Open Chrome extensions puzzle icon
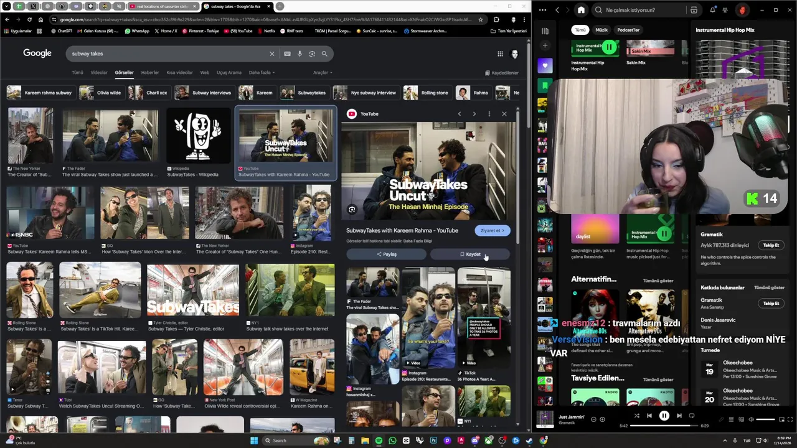Screen dimensions: 797x448 (x=496, y=19)
